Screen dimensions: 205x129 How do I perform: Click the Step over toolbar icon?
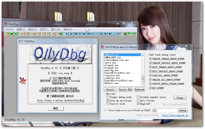click(38, 34)
